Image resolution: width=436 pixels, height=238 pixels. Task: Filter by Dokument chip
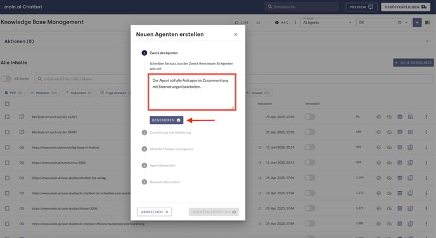click(x=79, y=93)
